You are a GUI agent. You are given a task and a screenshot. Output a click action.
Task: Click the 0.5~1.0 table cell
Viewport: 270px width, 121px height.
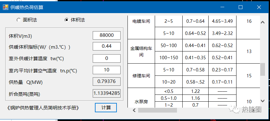pyautogui.click(x=169, y=98)
